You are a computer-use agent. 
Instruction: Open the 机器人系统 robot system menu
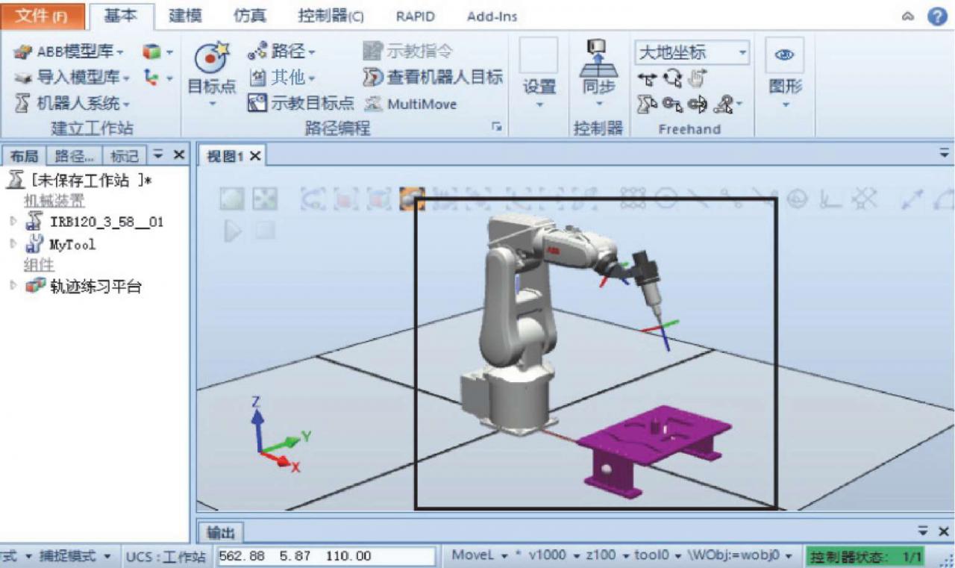pos(72,103)
